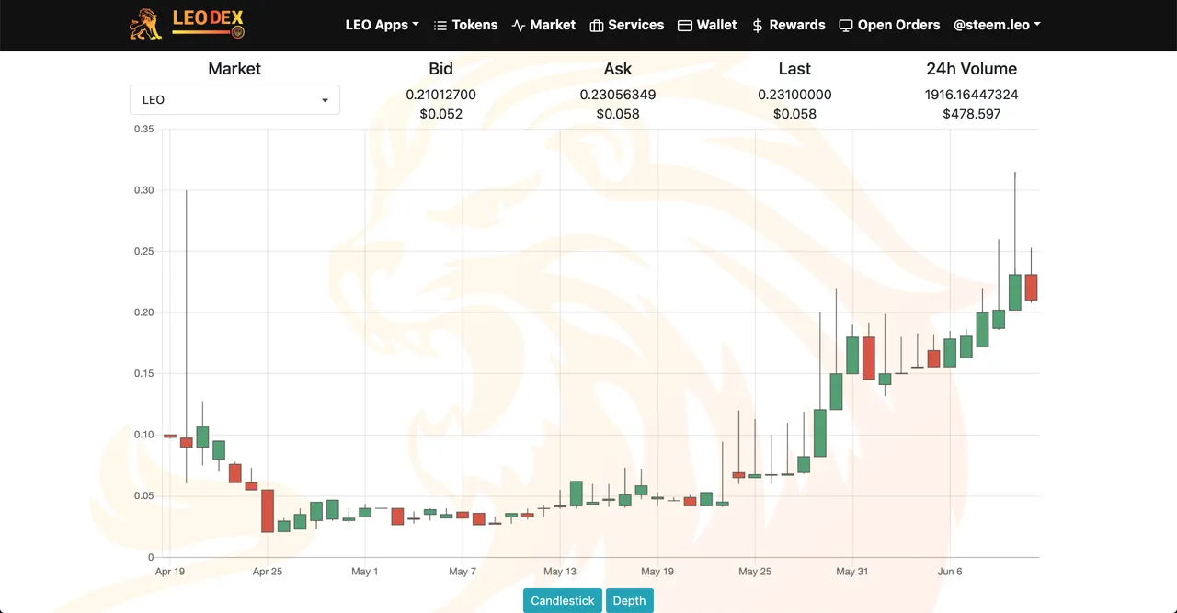Click the Ask price 0.23056349
The image size is (1177, 613).
[618, 95]
